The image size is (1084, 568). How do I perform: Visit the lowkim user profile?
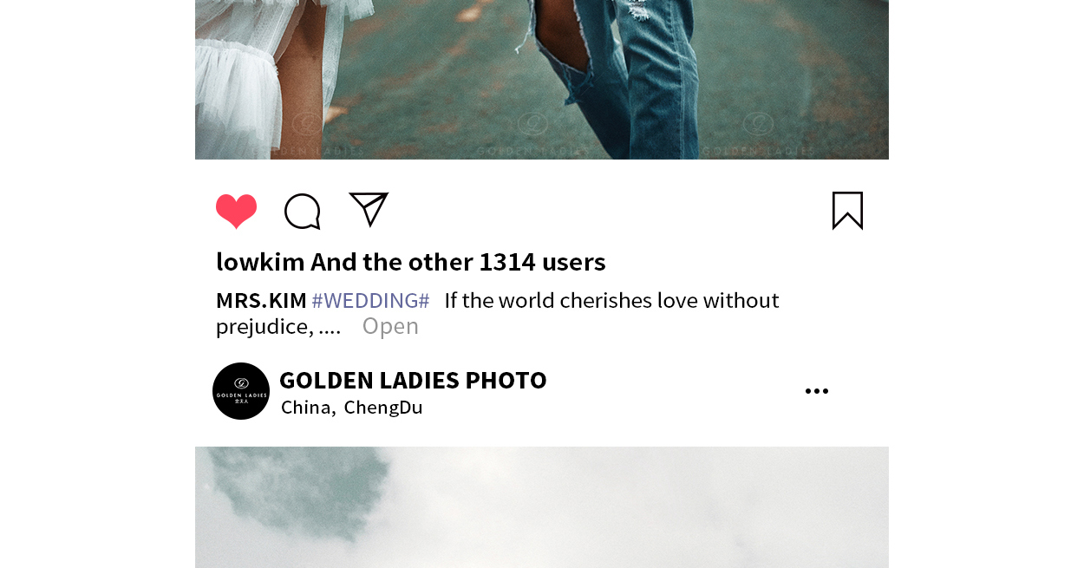(x=260, y=261)
